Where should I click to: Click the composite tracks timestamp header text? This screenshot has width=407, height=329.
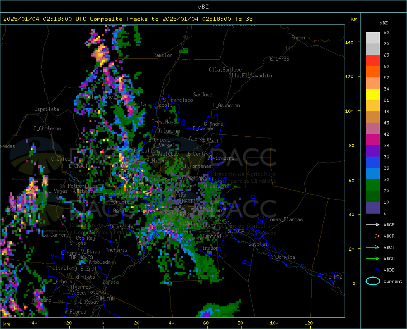point(128,19)
